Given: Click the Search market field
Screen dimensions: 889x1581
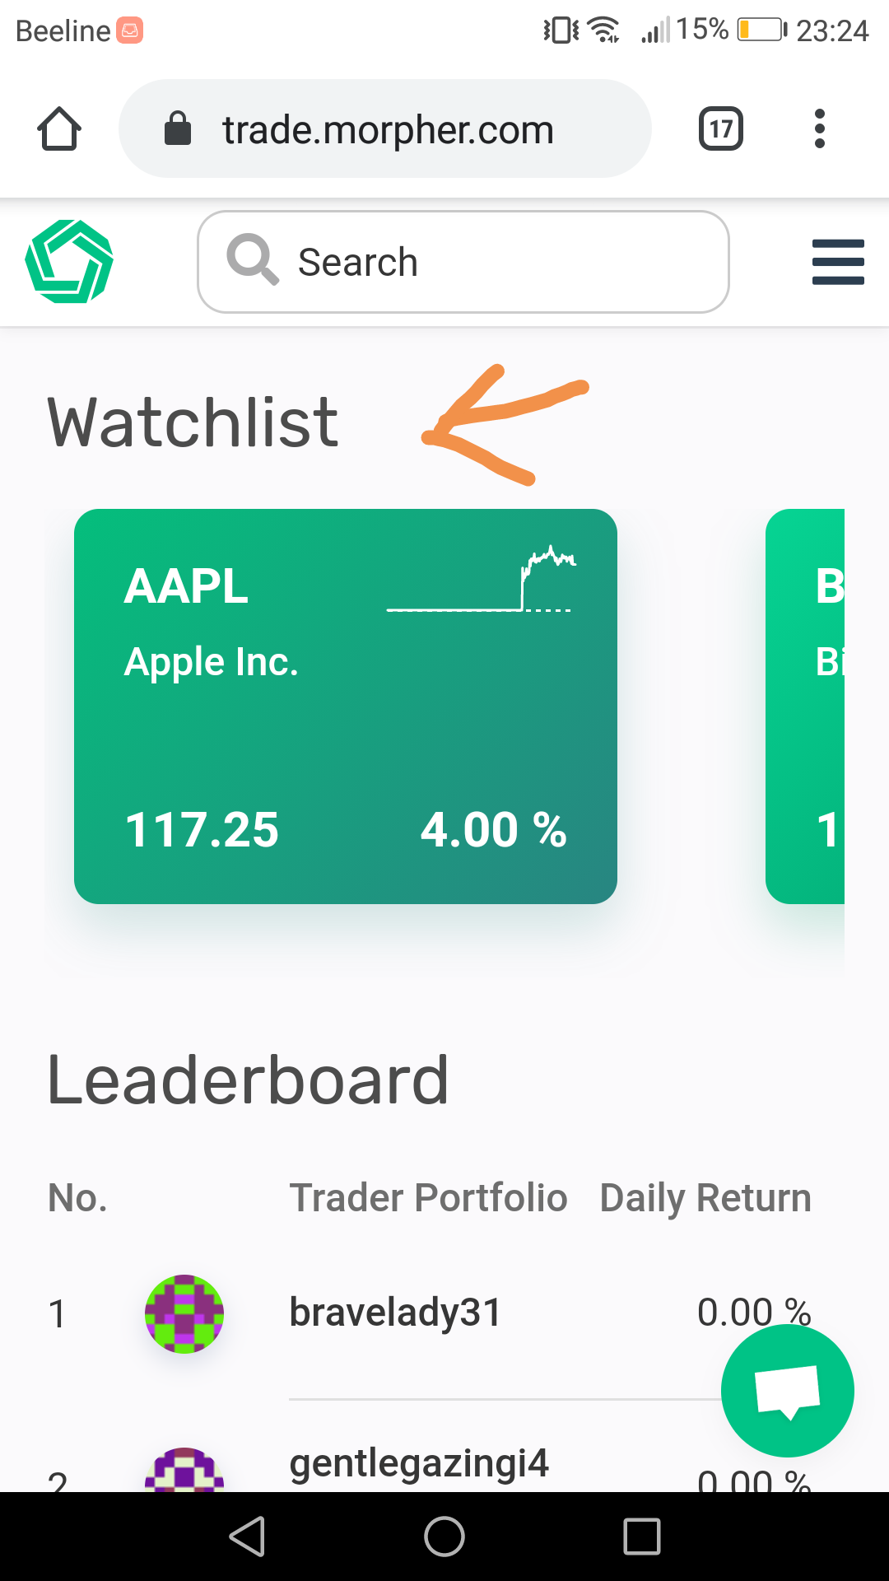Looking at the screenshot, I should point(463,262).
